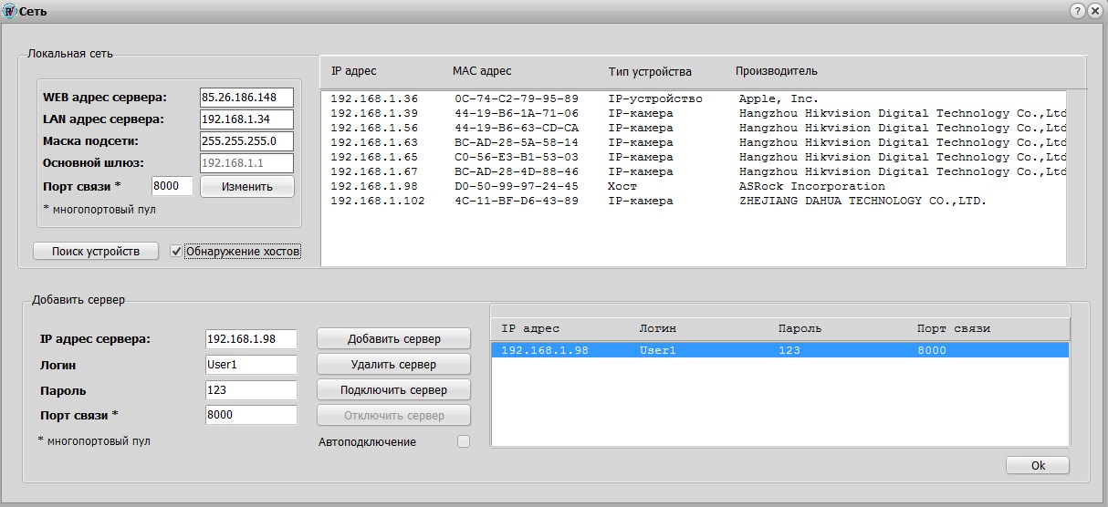Click the WEB адрес сервера field
This screenshot has width=1108, height=507.
click(246, 98)
